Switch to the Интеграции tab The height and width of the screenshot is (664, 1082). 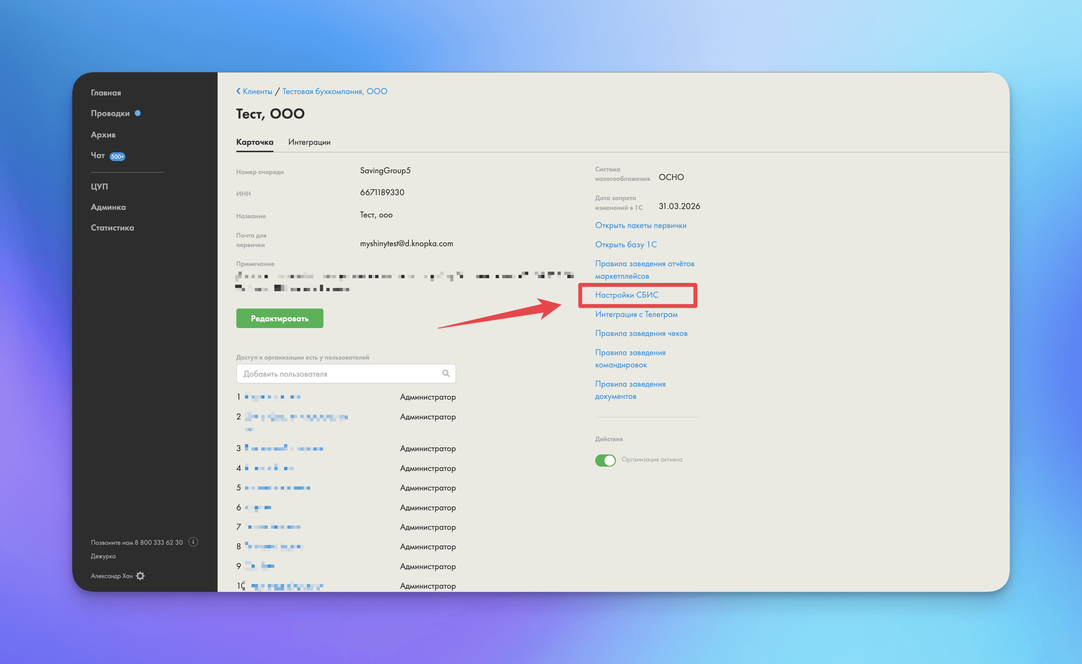tap(309, 142)
